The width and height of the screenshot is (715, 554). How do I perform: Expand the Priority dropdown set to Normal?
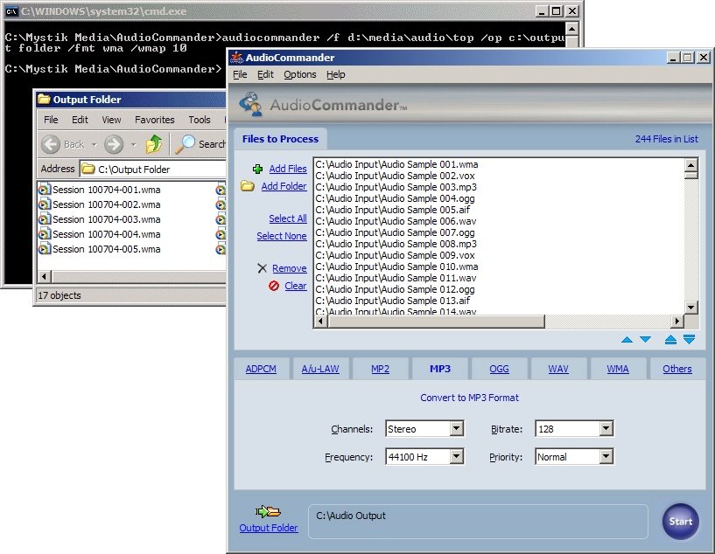(606, 457)
